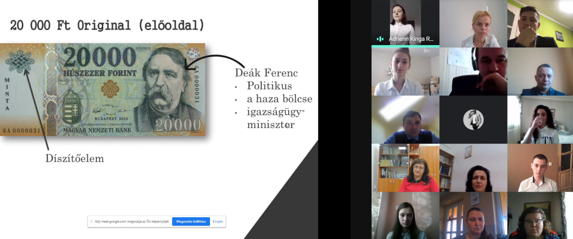This screenshot has height=239, width=573.
Task: Click the Díszítőelem label on the slide
Action: 74,158
